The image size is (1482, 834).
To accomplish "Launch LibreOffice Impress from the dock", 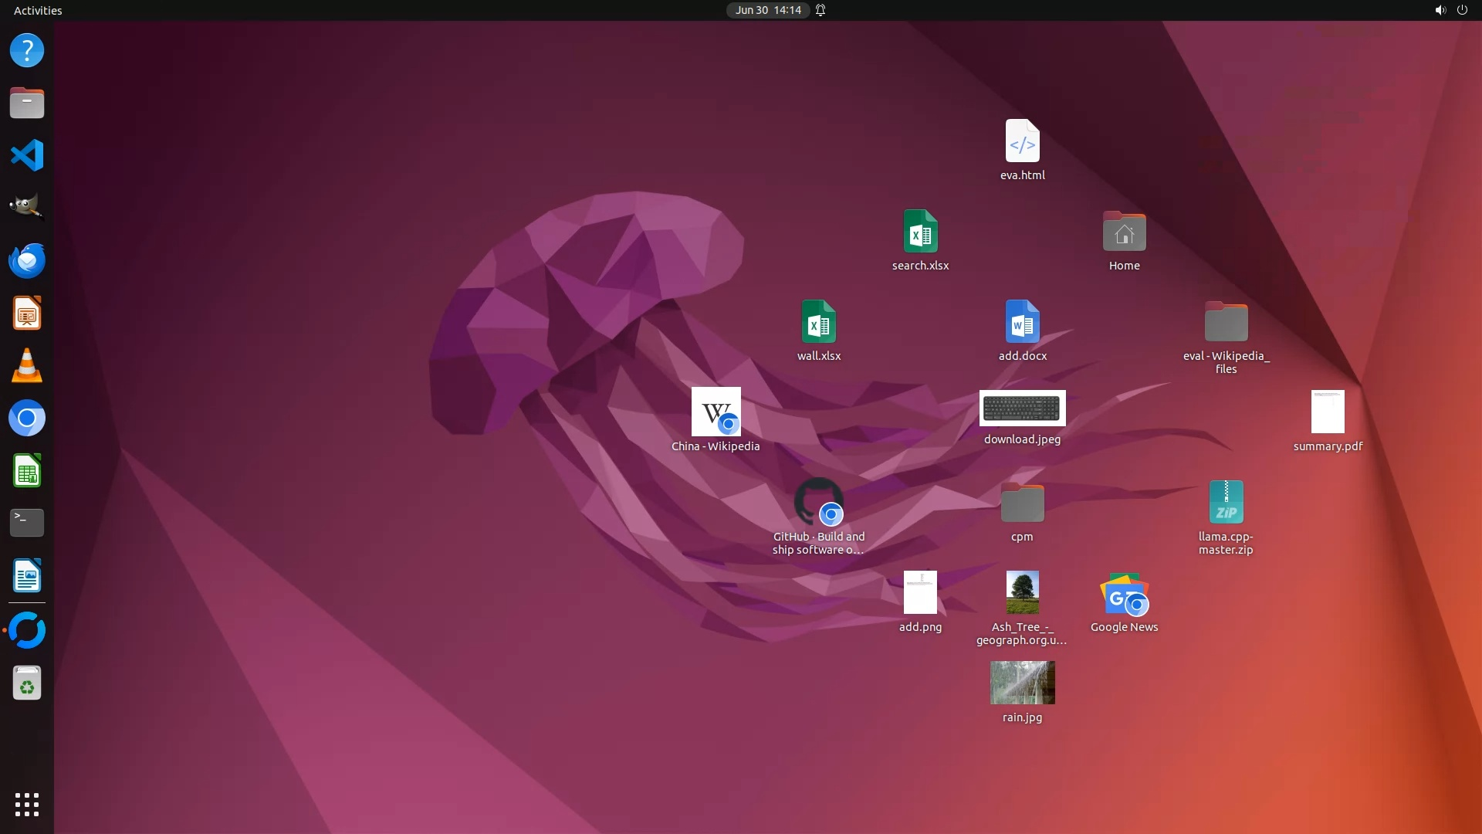I will pyautogui.click(x=27, y=313).
